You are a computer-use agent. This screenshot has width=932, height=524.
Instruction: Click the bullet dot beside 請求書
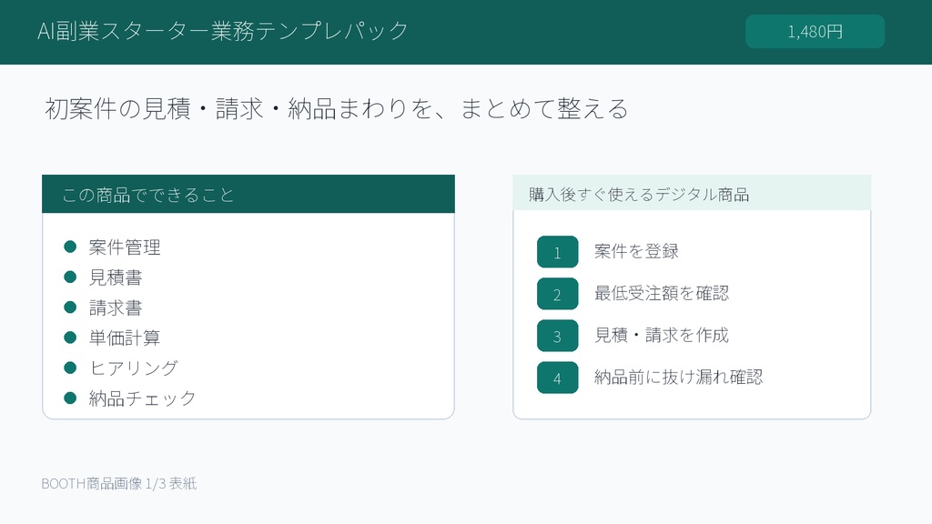(x=70, y=307)
